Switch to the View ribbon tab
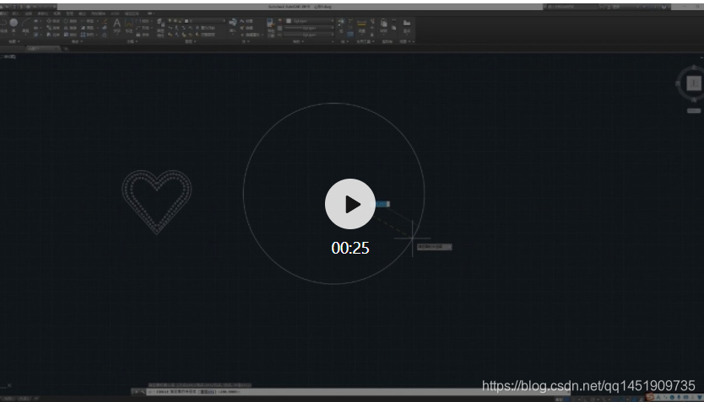The height and width of the screenshot is (402, 704). [57, 13]
